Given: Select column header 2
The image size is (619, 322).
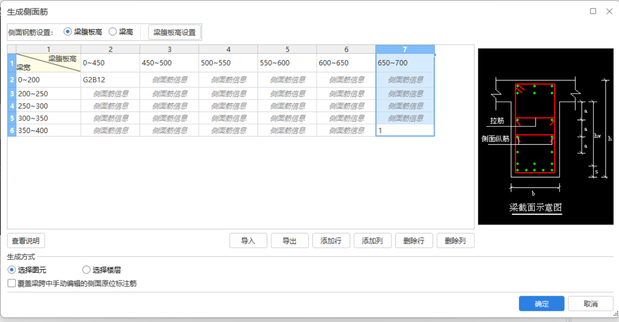Looking at the screenshot, I should [110, 49].
